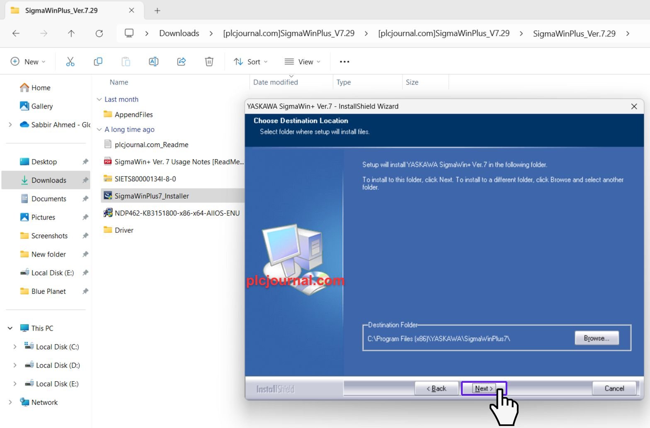650x428 pixels.
Task: Expand the Network tree node
Action: 10,402
